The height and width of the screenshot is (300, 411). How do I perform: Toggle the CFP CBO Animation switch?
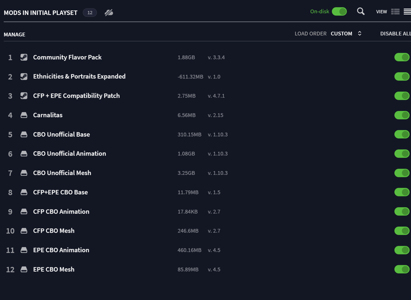click(x=402, y=211)
